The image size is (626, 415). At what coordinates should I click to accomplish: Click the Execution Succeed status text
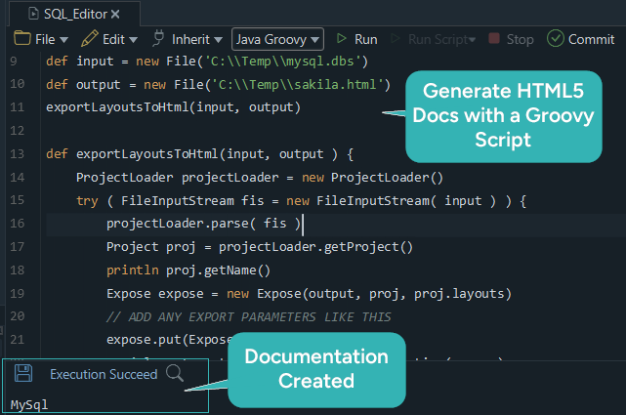coord(104,374)
